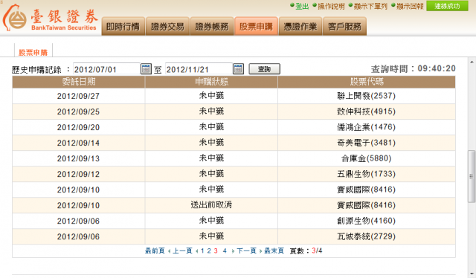Click the 申購狀態 column header
Screen dimensions: 476x278
[211, 82]
